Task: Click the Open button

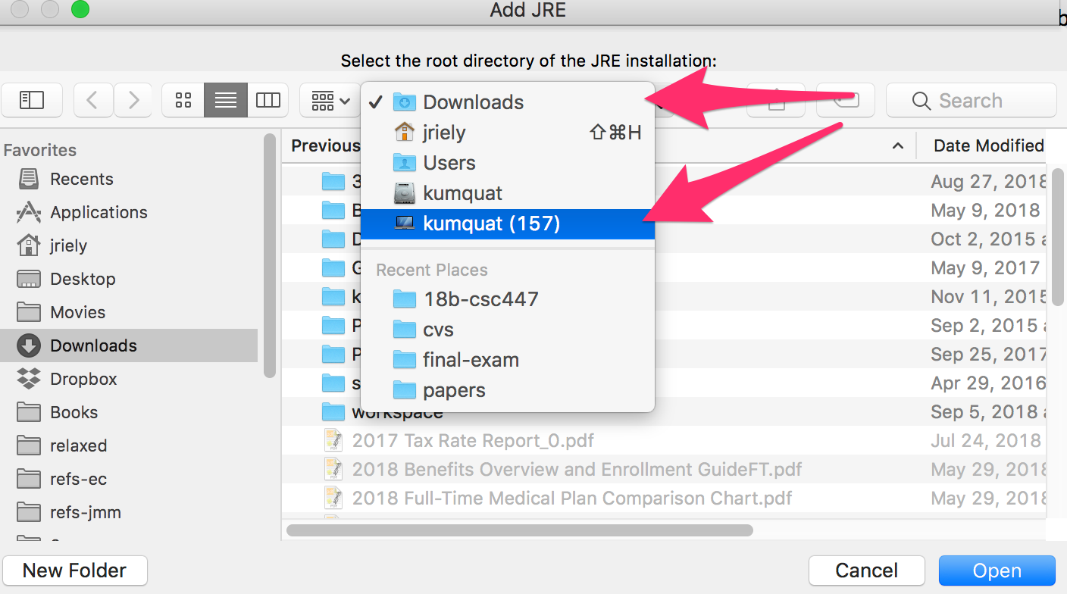Action: coord(997,571)
